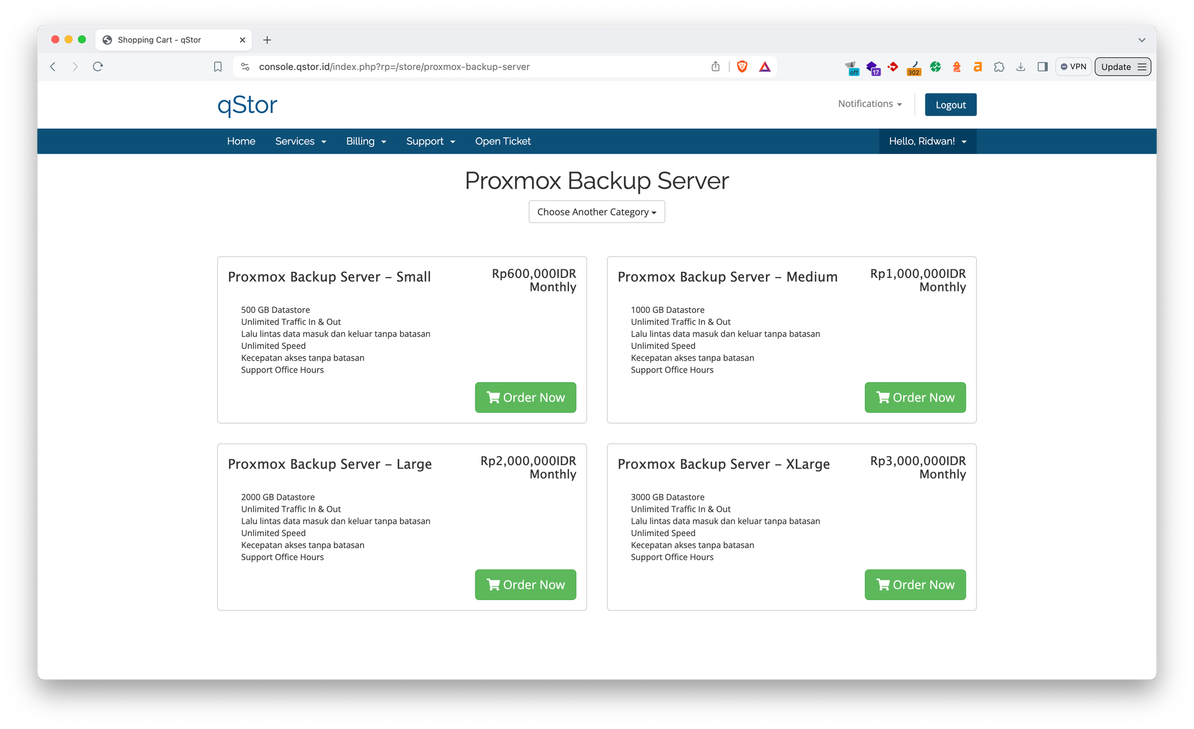The image size is (1194, 729).
Task: Order the Proxmox Backup Server Large plan
Action: click(x=525, y=585)
